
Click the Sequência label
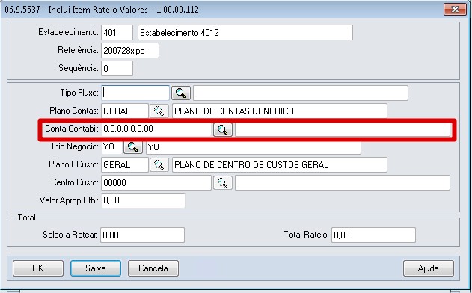[x=79, y=68]
